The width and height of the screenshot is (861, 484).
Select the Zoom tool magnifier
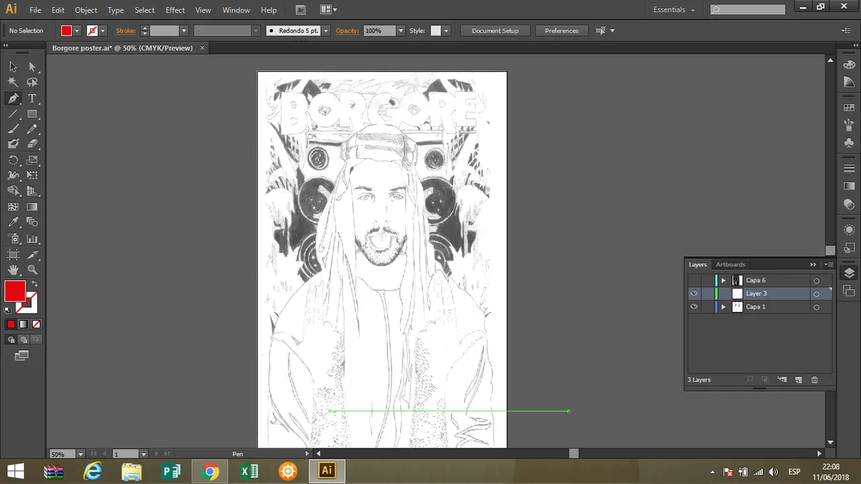click(x=32, y=270)
